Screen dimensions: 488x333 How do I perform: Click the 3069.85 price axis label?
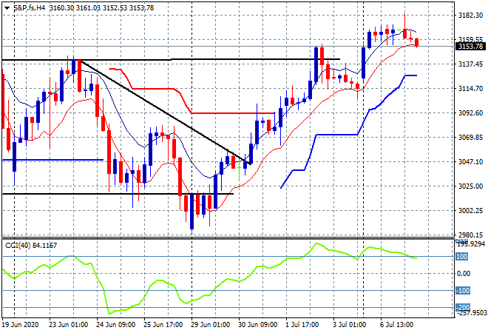pyautogui.click(x=470, y=138)
